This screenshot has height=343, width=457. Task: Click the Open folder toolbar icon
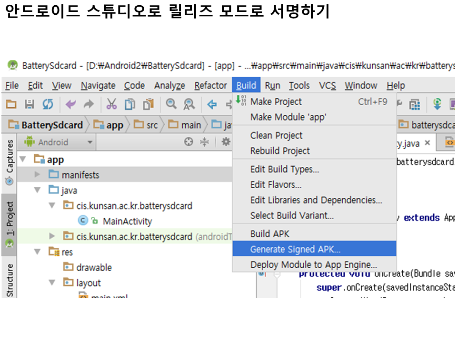[x=11, y=104]
